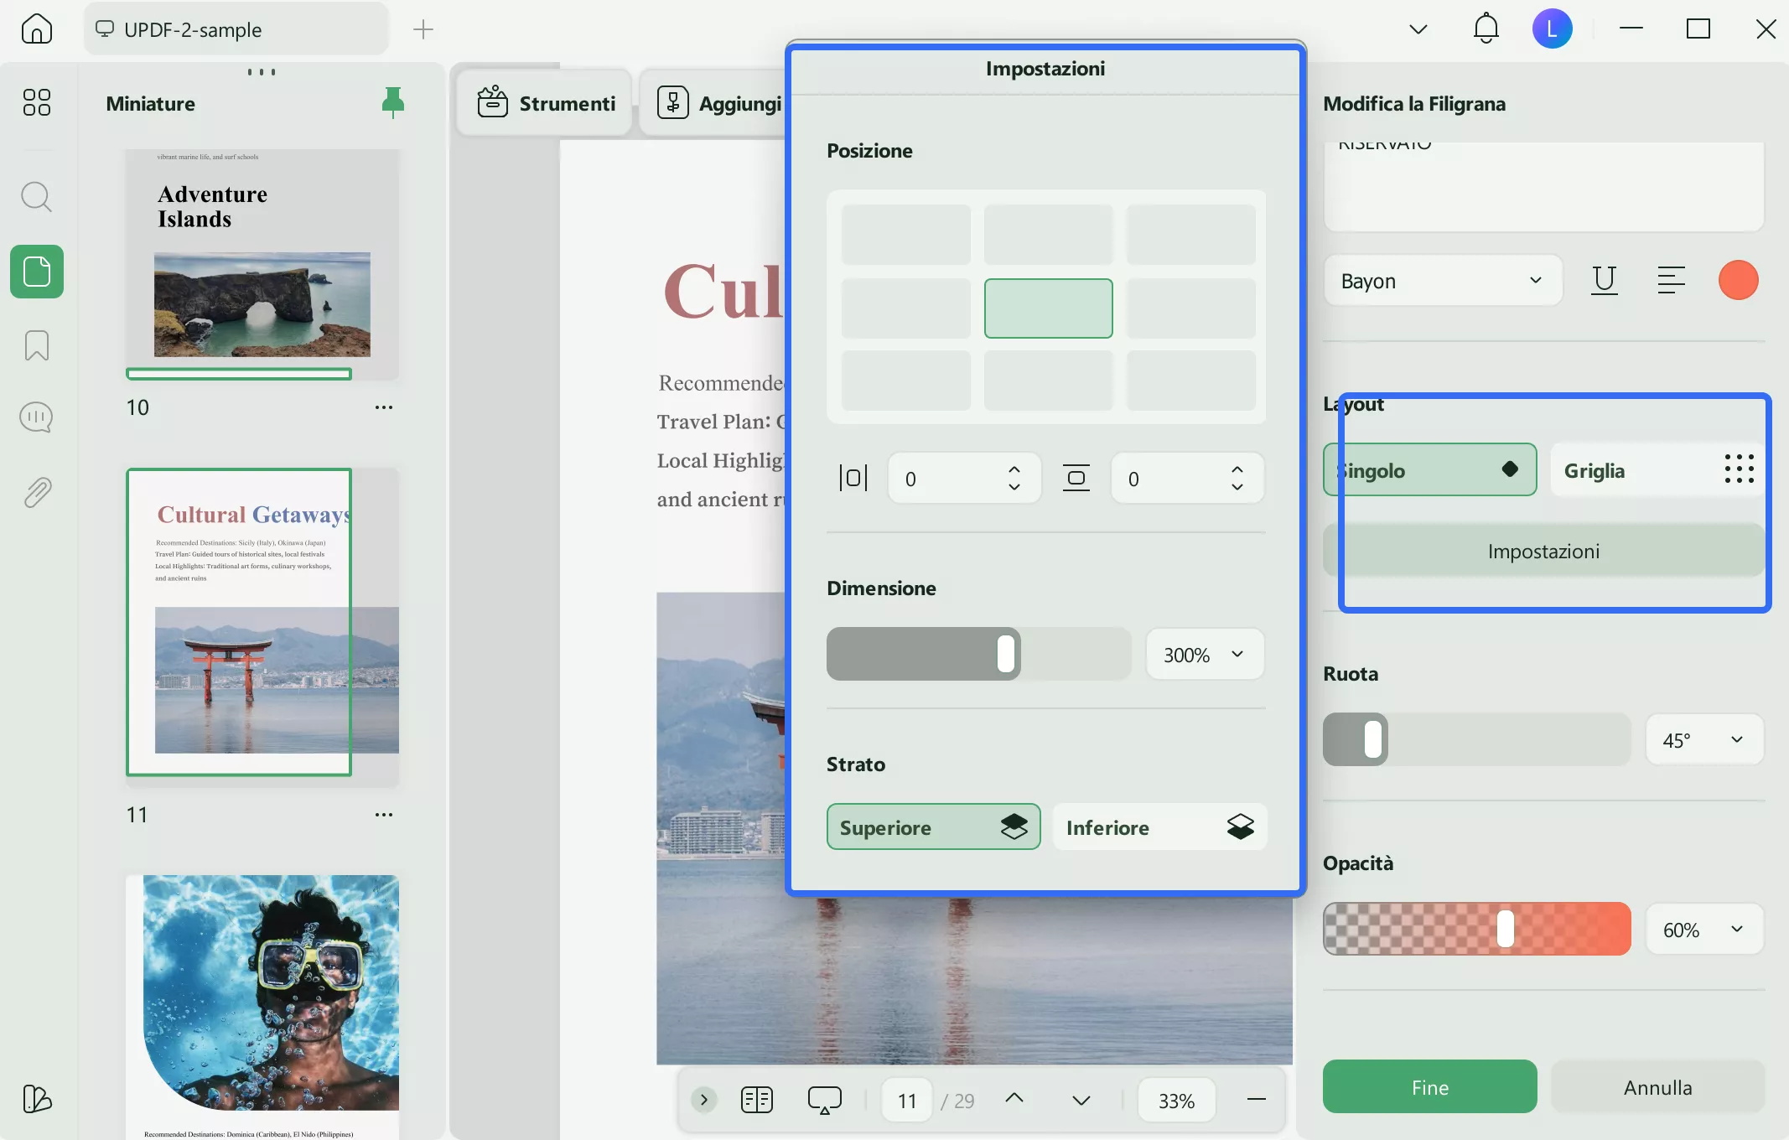Open the bookmarks sidebar icon
Viewport: 1789px width, 1140px height.
tap(36, 345)
